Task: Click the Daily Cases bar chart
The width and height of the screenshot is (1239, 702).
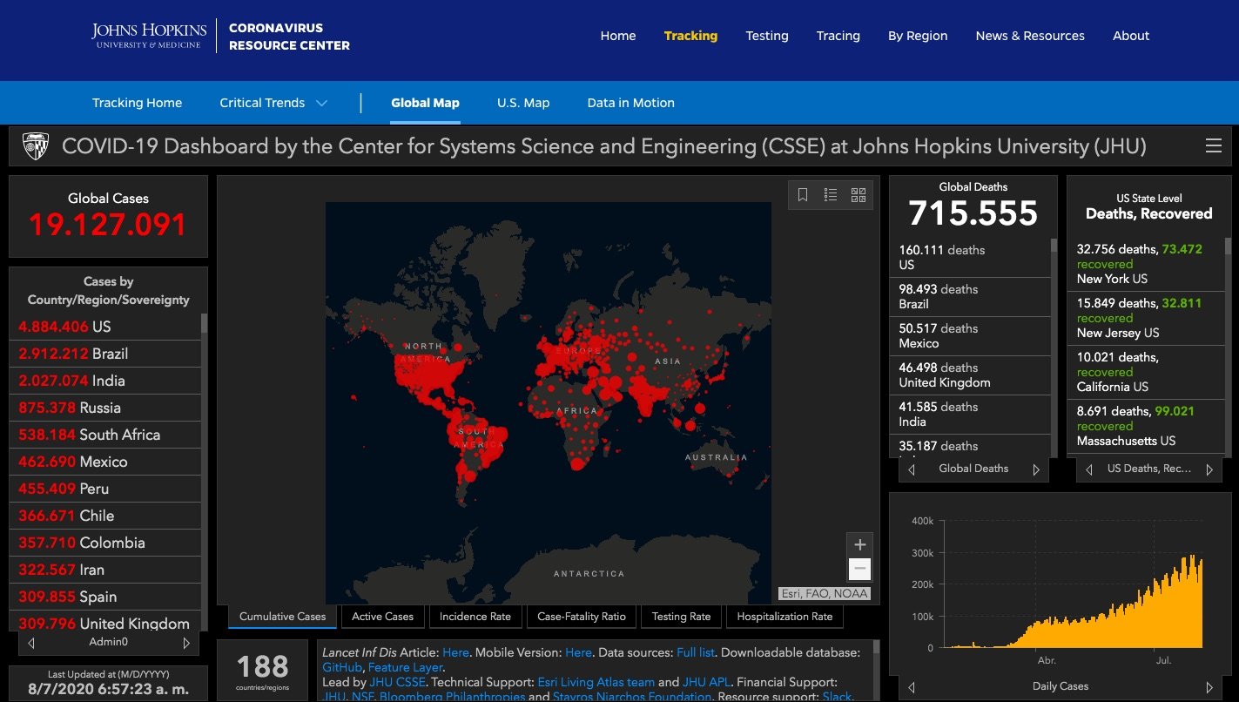Action: click(x=1073, y=584)
